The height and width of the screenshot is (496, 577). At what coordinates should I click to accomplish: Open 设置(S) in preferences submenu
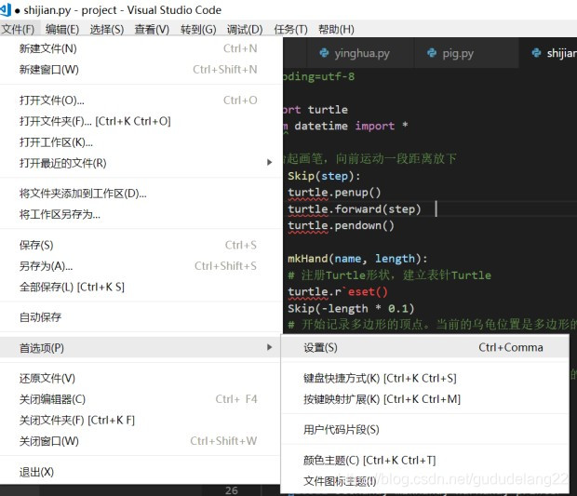424,348
